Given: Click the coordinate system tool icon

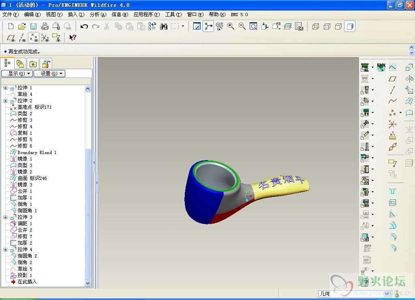Looking at the screenshot, I should click(392, 124).
